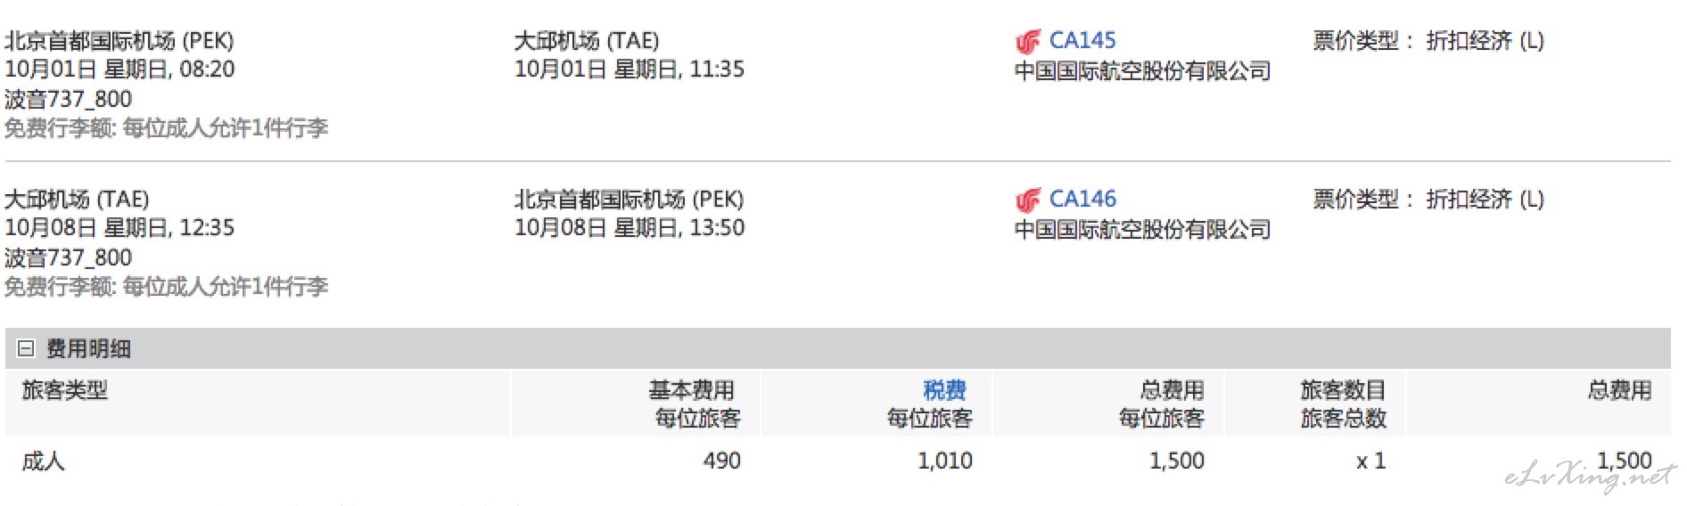The width and height of the screenshot is (1687, 506).
Task: Click the tax amount 1,010
Action: coord(945,461)
